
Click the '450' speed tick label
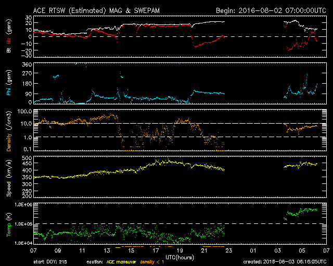click(x=27, y=164)
